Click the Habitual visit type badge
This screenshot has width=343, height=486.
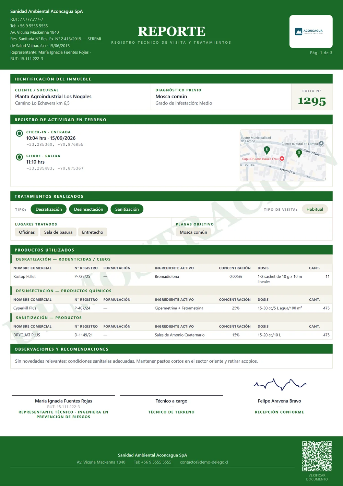[x=315, y=209]
